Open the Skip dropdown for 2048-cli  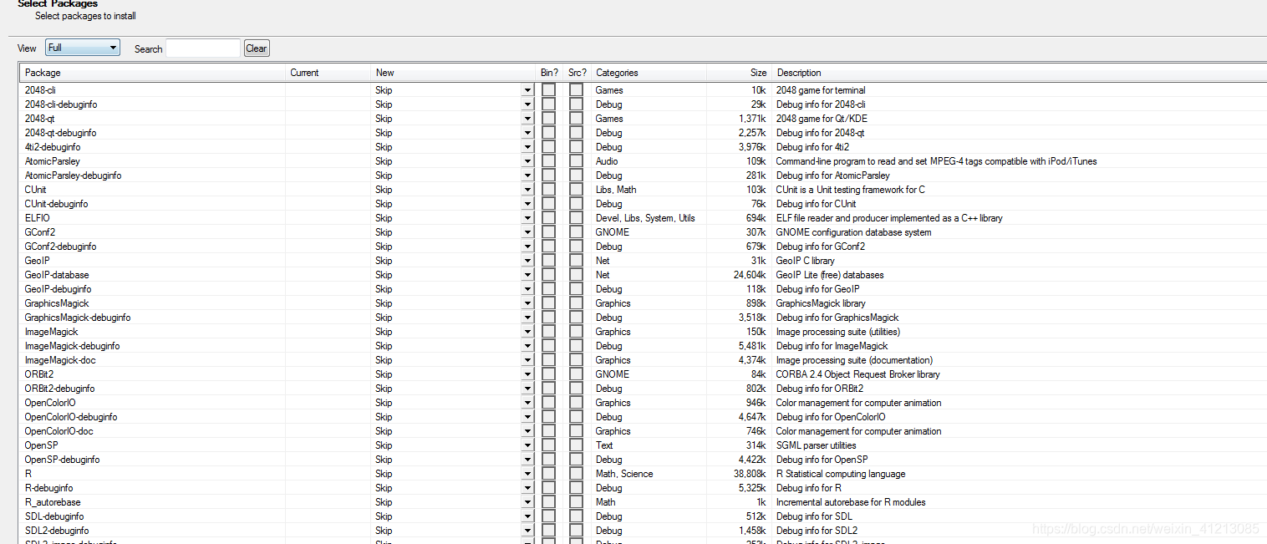tap(527, 90)
